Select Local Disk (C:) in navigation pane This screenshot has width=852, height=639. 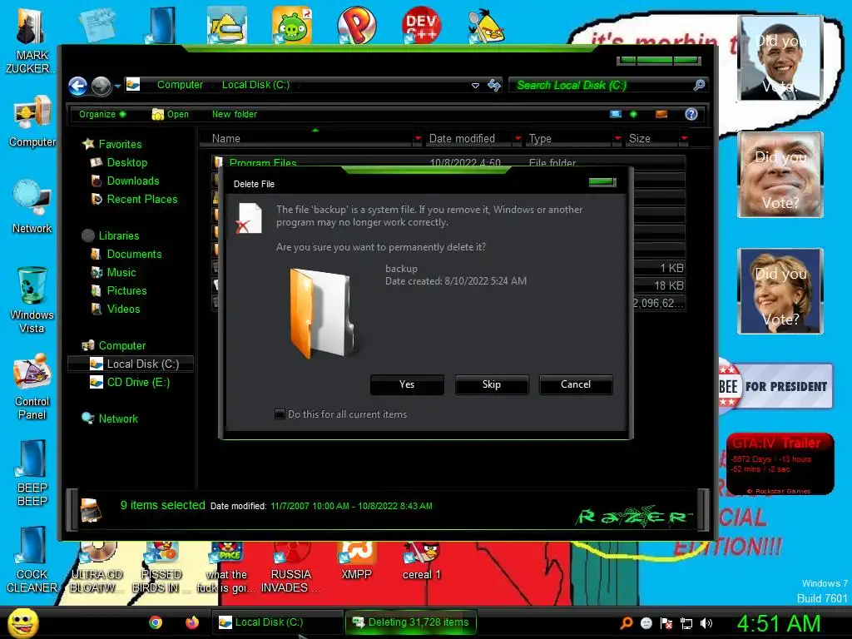(x=131, y=364)
